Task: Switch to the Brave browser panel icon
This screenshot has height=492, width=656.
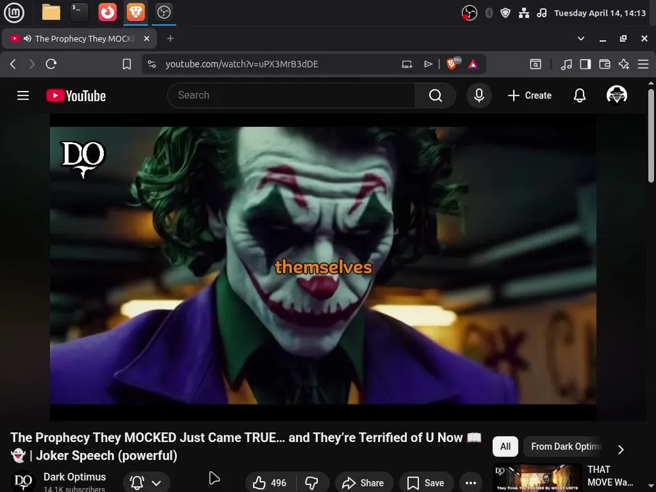Action: [x=135, y=12]
